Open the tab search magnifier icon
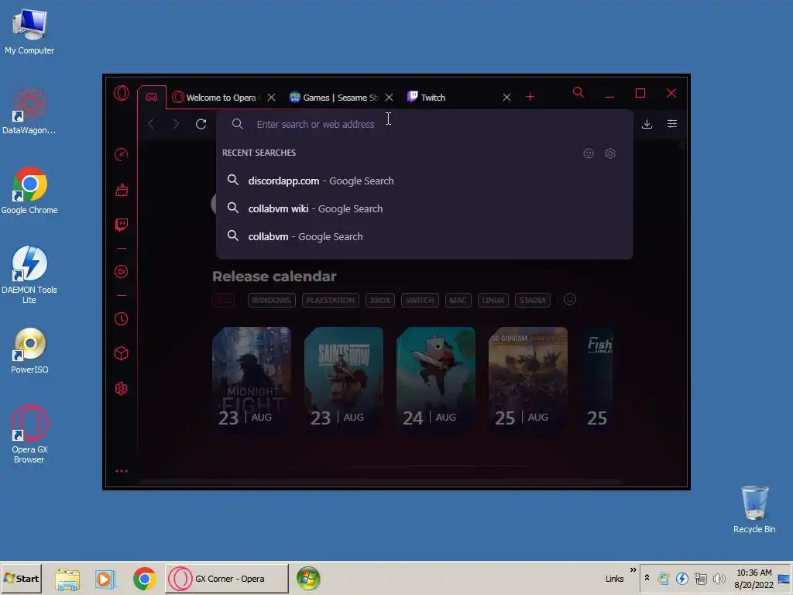The image size is (793, 595). [578, 93]
